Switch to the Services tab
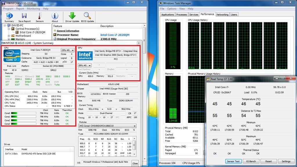The image size is (297, 167). click(x=193, y=14)
